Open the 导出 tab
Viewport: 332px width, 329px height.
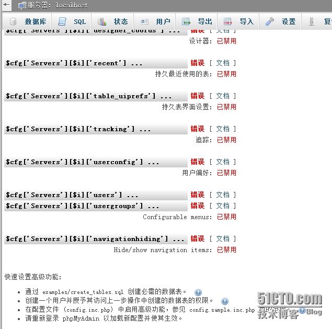[x=205, y=21]
